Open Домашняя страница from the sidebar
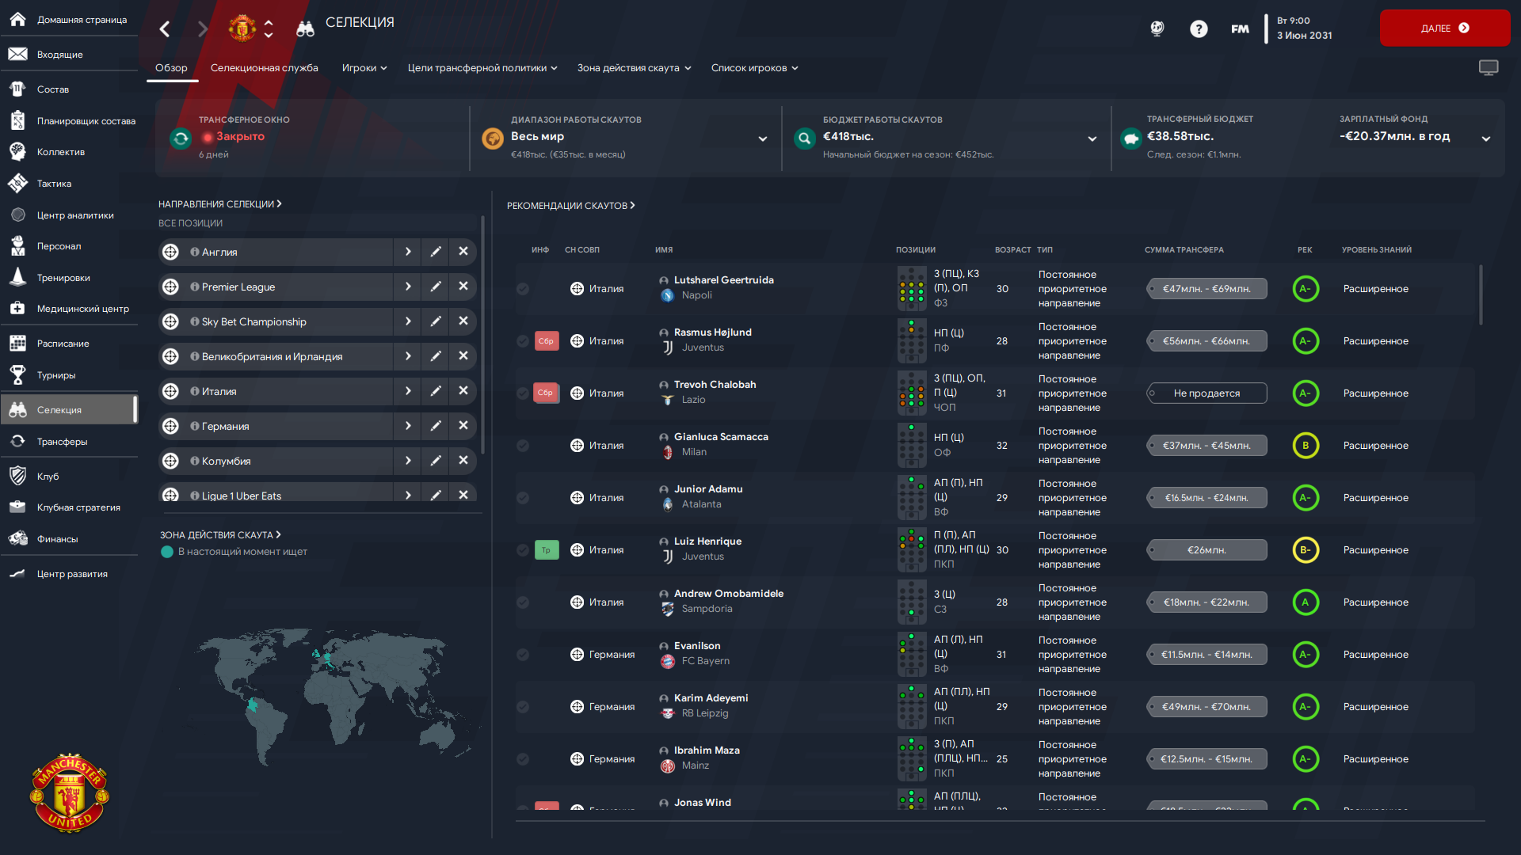This screenshot has width=1521, height=855. pyautogui.click(x=70, y=20)
